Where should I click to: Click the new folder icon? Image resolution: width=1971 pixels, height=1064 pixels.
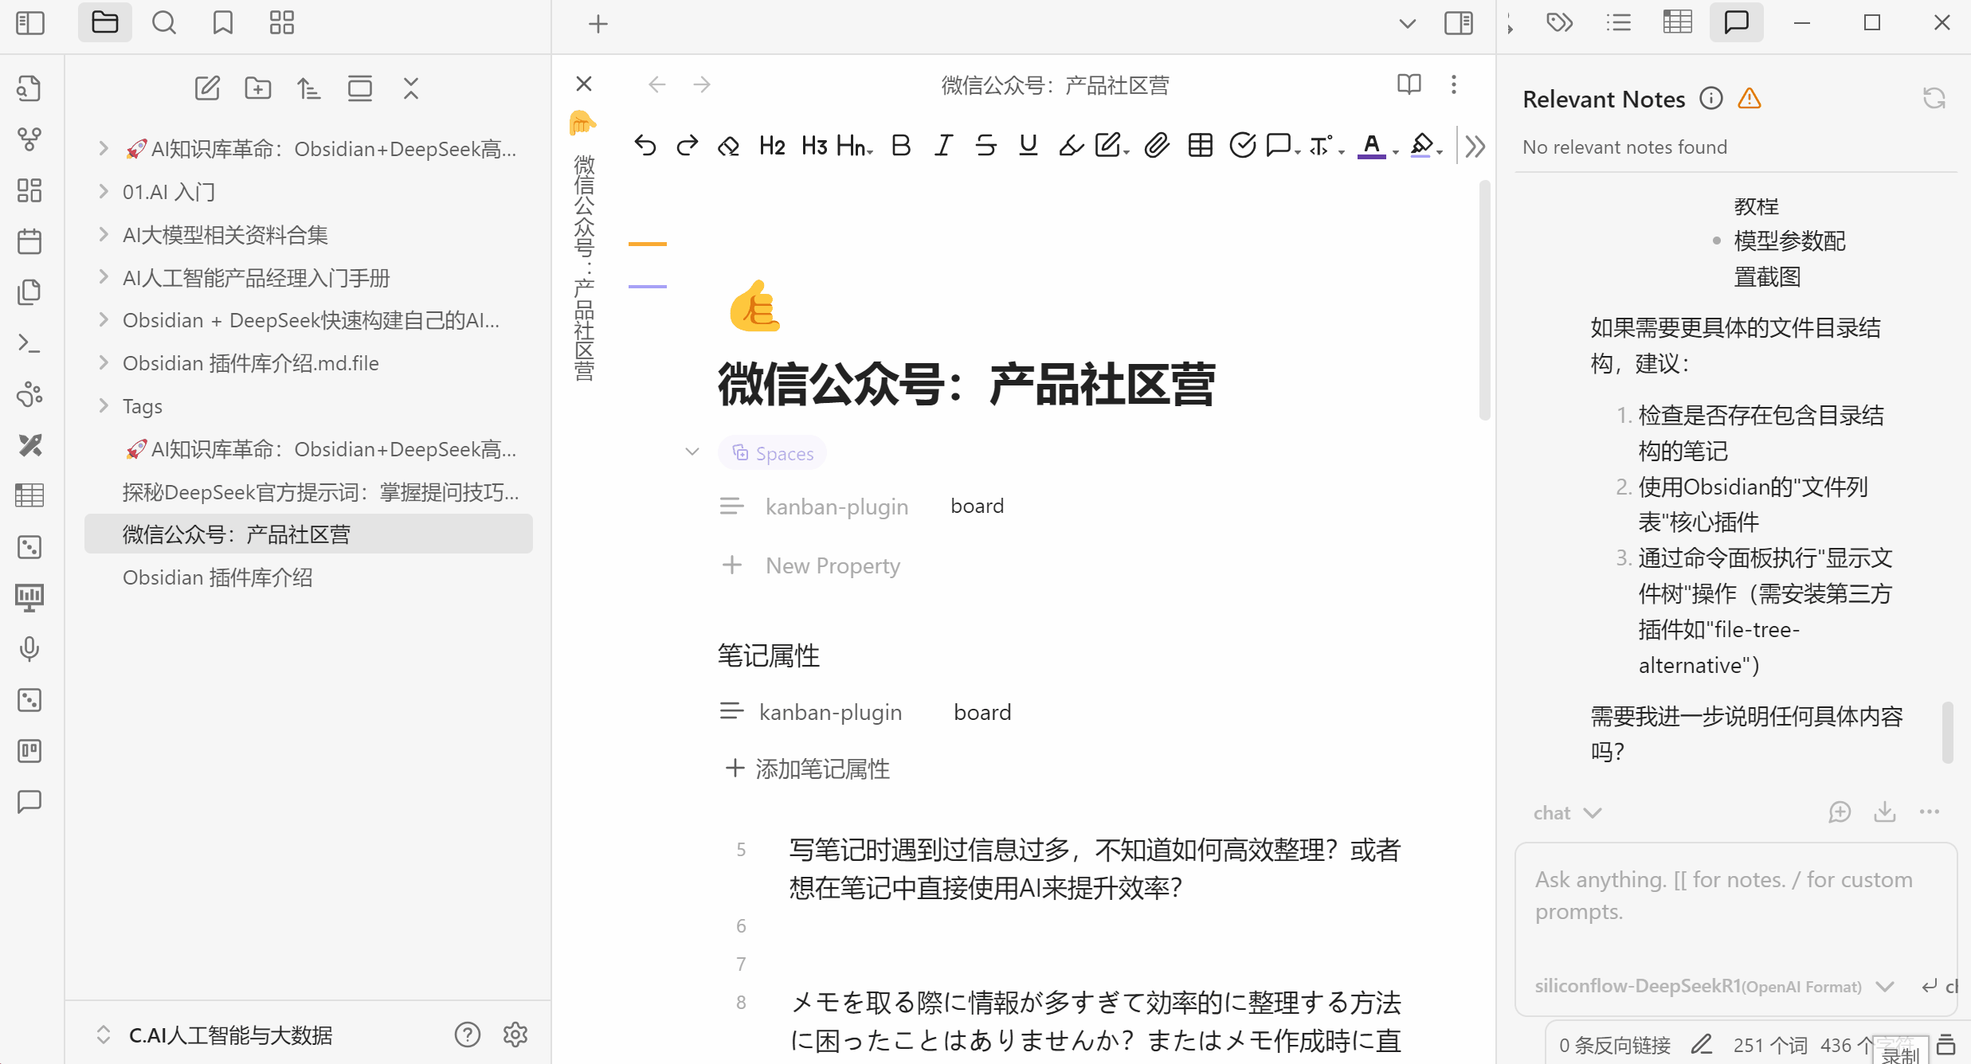pos(257,88)
